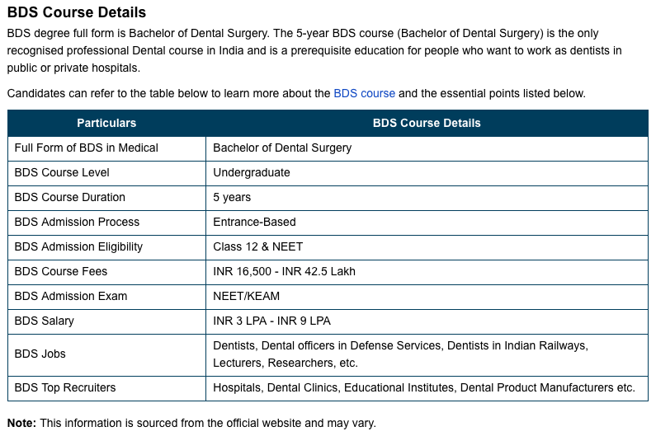Screen dimensions: 656x436
Task: Select the "5 years" table cell
Action: click(x=232, y=197)
